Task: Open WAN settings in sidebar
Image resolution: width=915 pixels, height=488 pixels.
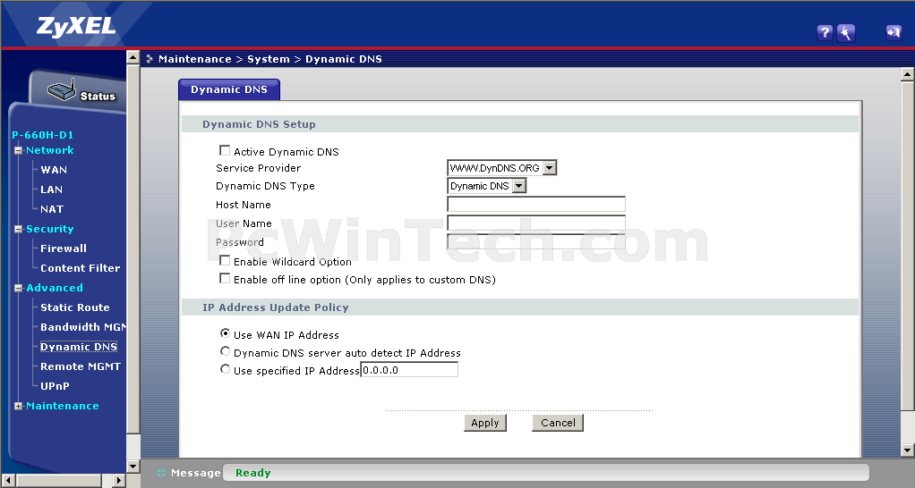Action: click(x=54, y=170)
